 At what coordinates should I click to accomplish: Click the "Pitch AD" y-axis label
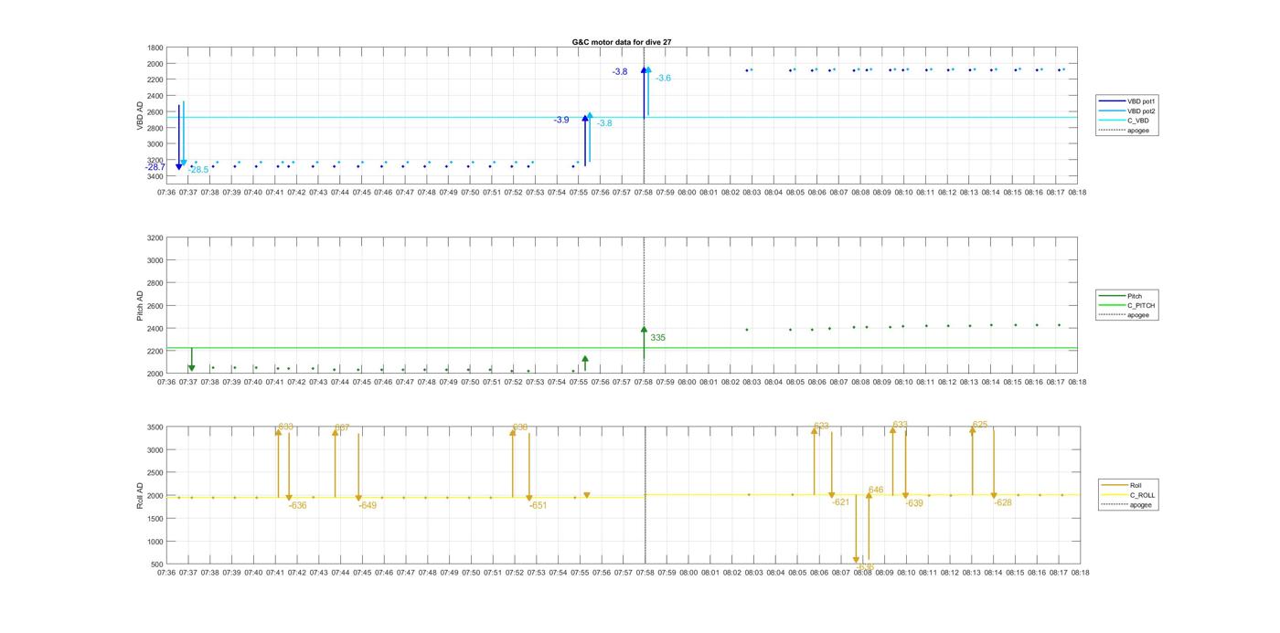[x=140, y=305]
